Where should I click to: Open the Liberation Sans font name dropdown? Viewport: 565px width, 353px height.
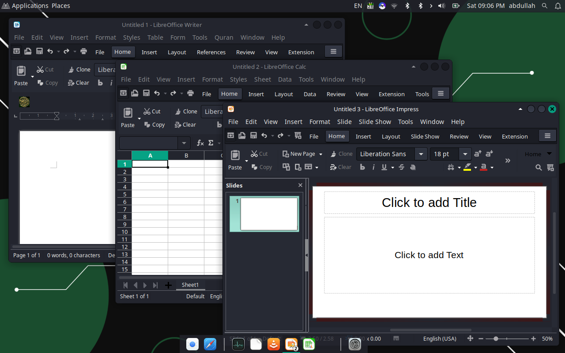(x=421, y=154)
